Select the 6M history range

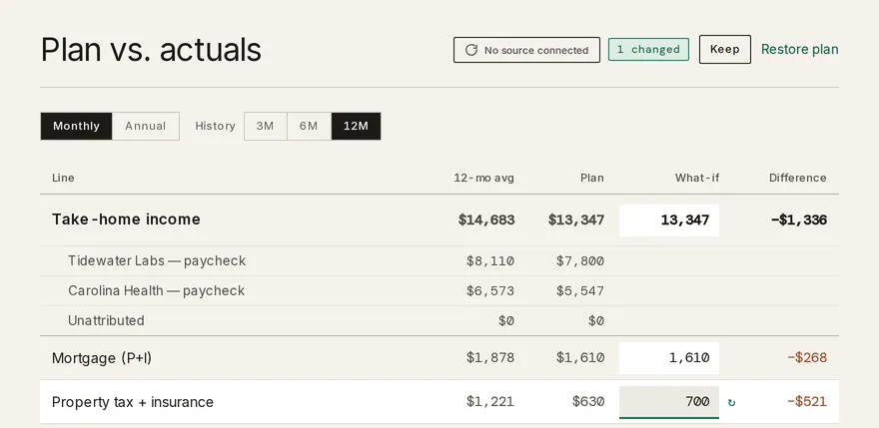coord(309,126)
